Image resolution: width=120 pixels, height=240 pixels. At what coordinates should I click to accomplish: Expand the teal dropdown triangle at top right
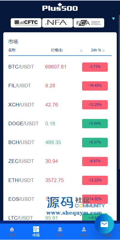113,19
